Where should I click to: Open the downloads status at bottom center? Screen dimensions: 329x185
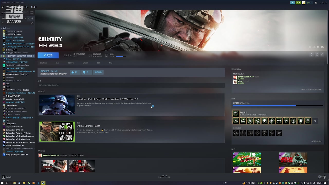click(x=164, y=177)
